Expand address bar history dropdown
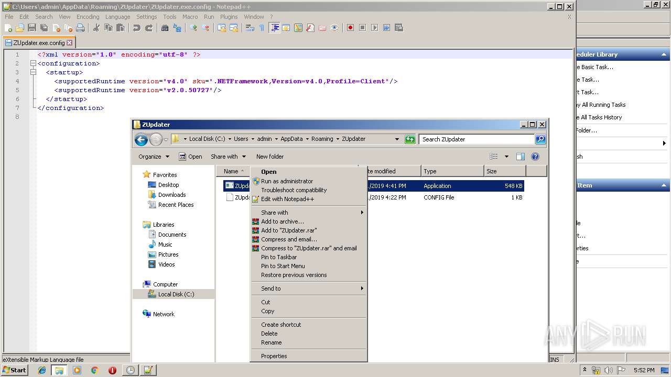Viewport: 671px width, 377px height. click(397, 139)
